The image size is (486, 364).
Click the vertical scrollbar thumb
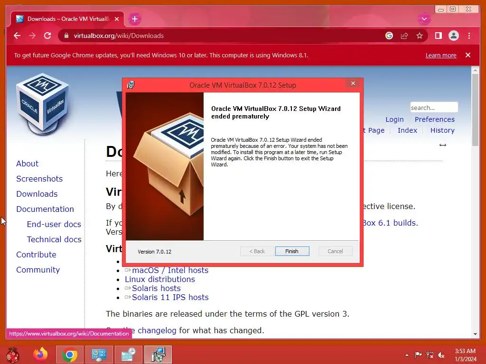pos(475,110)
